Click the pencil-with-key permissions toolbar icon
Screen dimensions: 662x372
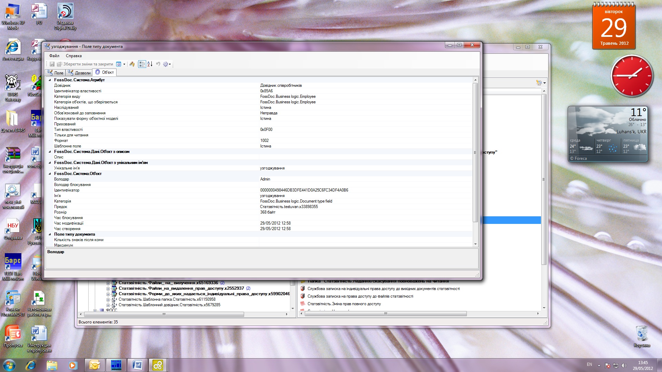click(132, 64)
